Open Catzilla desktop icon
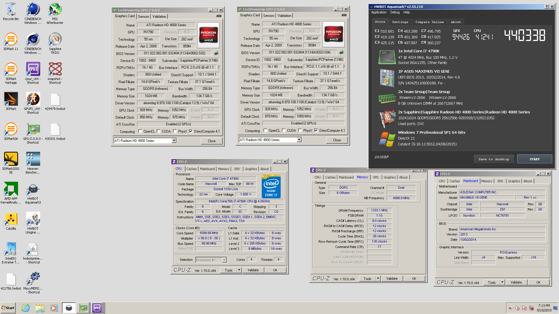The height and width of the screenshot is (314, 559). [11, 221]
